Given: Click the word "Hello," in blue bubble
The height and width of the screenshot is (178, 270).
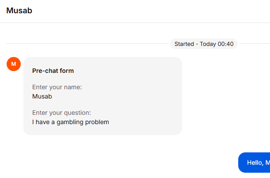Looking at the screenshot, I should pyautogui.click(x=255, y=163).
